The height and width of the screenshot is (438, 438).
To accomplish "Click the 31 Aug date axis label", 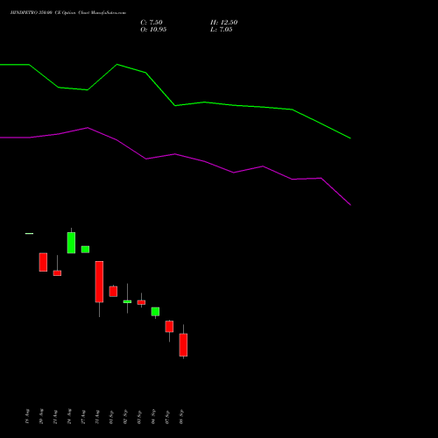I will pyautogui.click(x=97, y=416).
